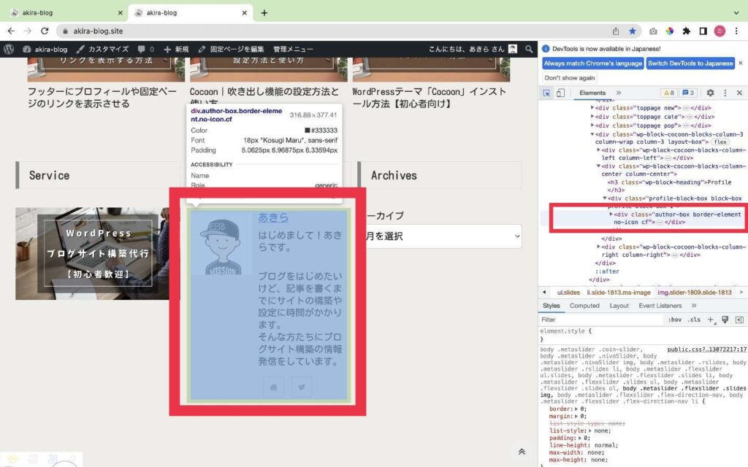The width and height of the screenshot is (748, 467).
Task: Expand the "toppage new" div node
Action: (592, 108)
